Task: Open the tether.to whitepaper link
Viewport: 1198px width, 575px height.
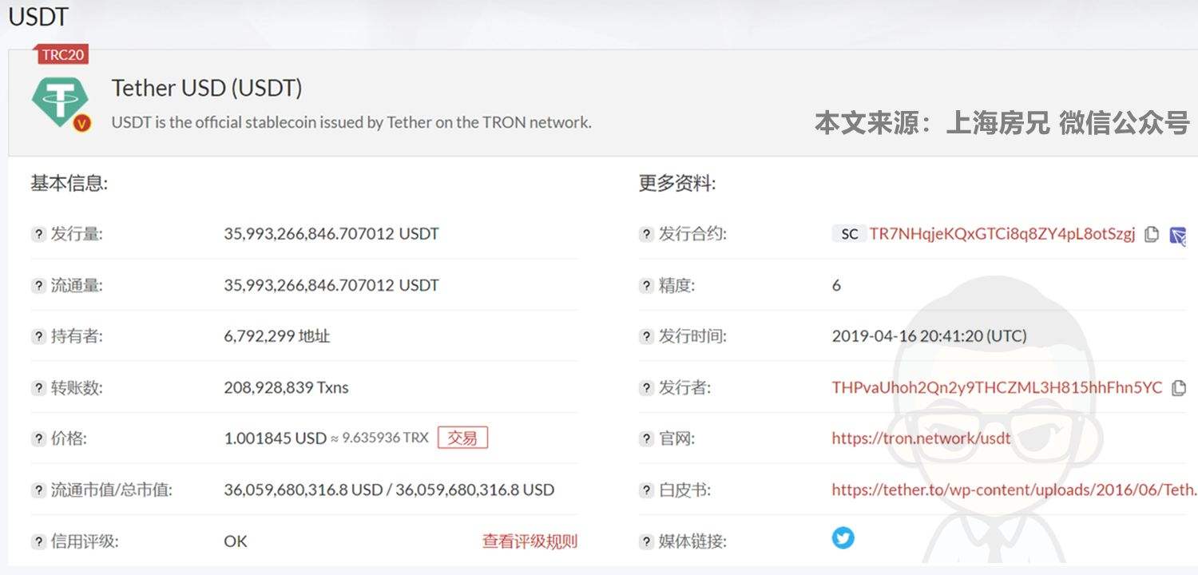Action: pyautogui.click(x=1014, y=490)
